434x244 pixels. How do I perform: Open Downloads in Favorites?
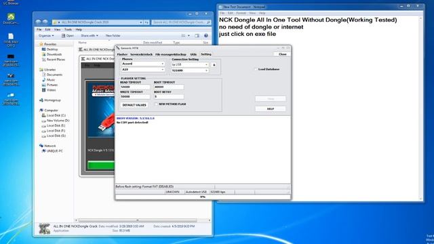(x=54, y=54)
